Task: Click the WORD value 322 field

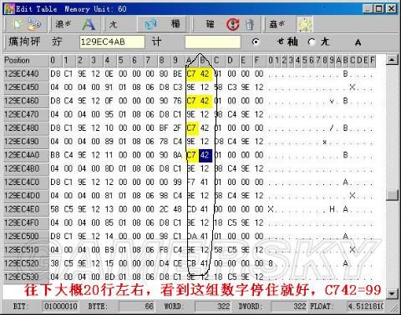Action: coord(213,307)
